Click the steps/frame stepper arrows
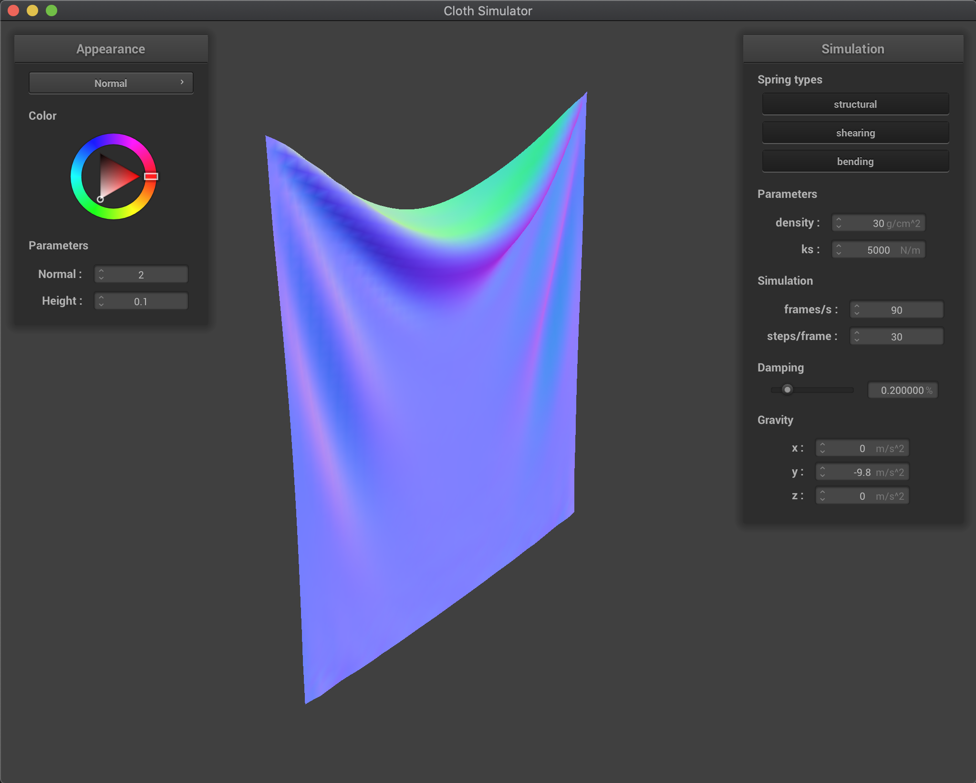The width and height of the screenshot is (976, 783). [x=857, y=337]
